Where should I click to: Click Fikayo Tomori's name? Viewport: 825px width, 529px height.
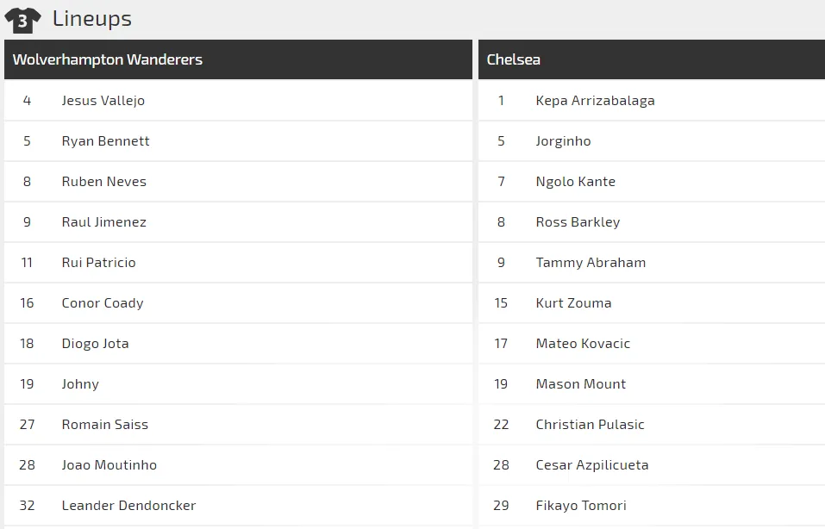coord(580,505)
